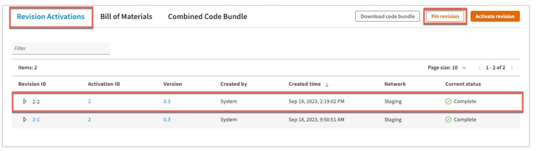
Task: Click Complete status icon for revision 2-2
Action: (x=448, y=101)
